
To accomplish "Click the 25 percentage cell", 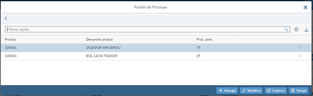I will [198, 56].
